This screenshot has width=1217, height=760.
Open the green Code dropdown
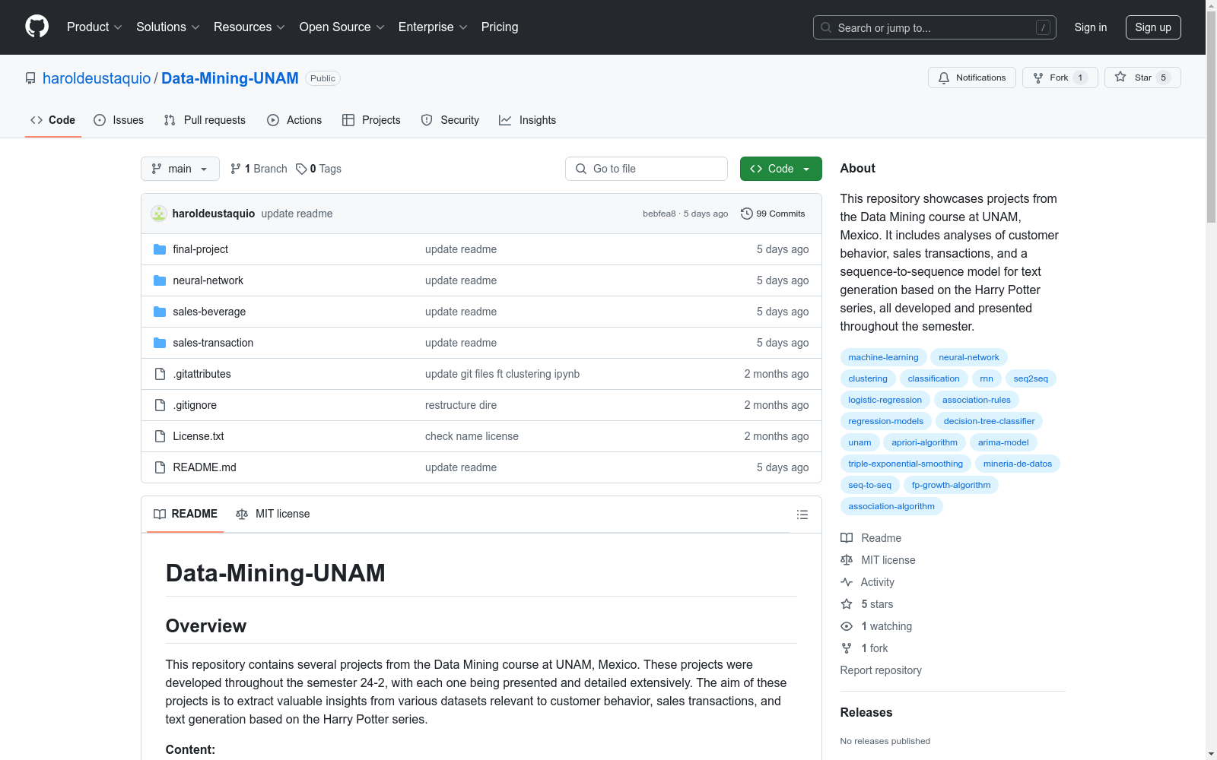click(780, 169)
